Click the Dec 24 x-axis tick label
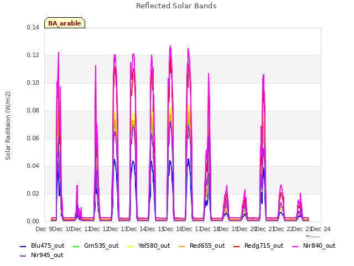Image resolution: width=354 pixels, height=266 pixels. pyautogui.click(x=321, y=229)
